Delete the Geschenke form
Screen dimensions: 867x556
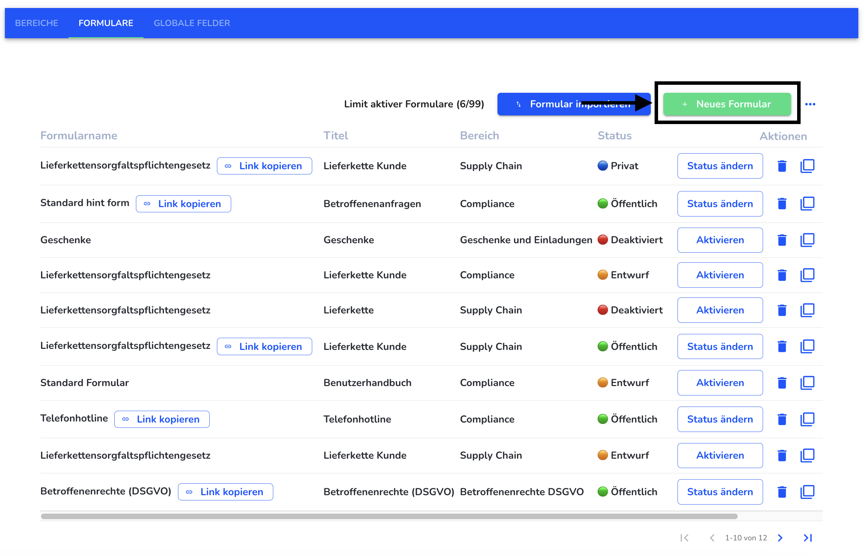[782, 240]
